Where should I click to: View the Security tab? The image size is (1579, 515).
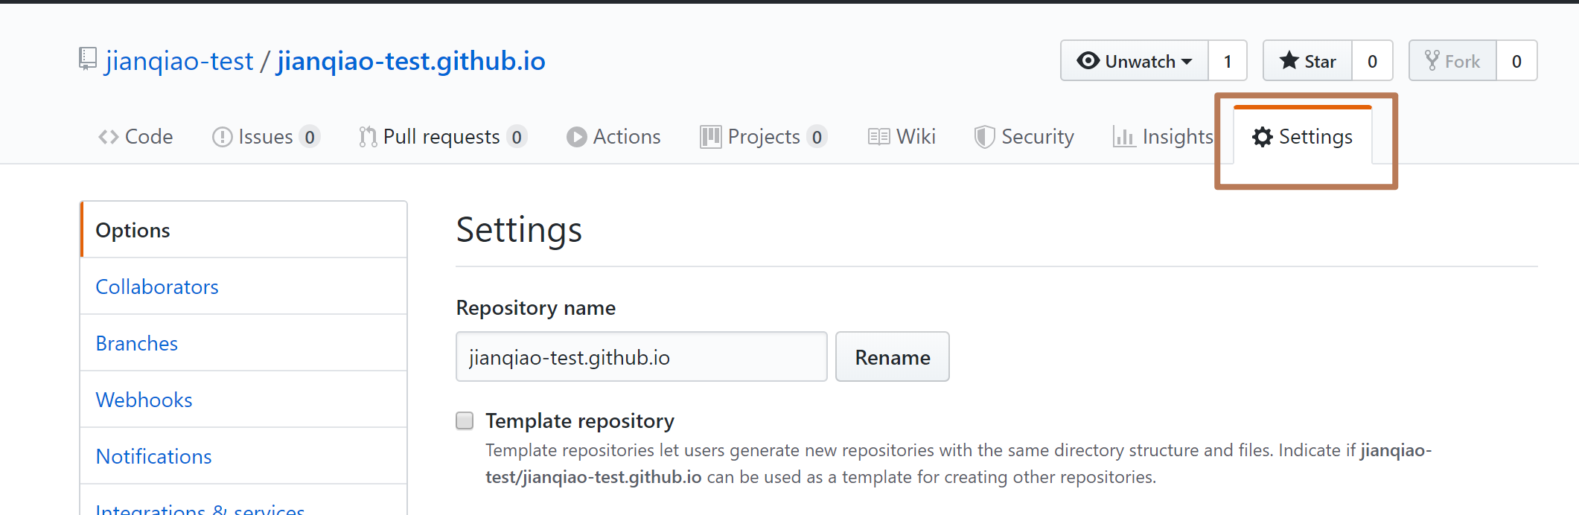click(x=1024, y=137)
